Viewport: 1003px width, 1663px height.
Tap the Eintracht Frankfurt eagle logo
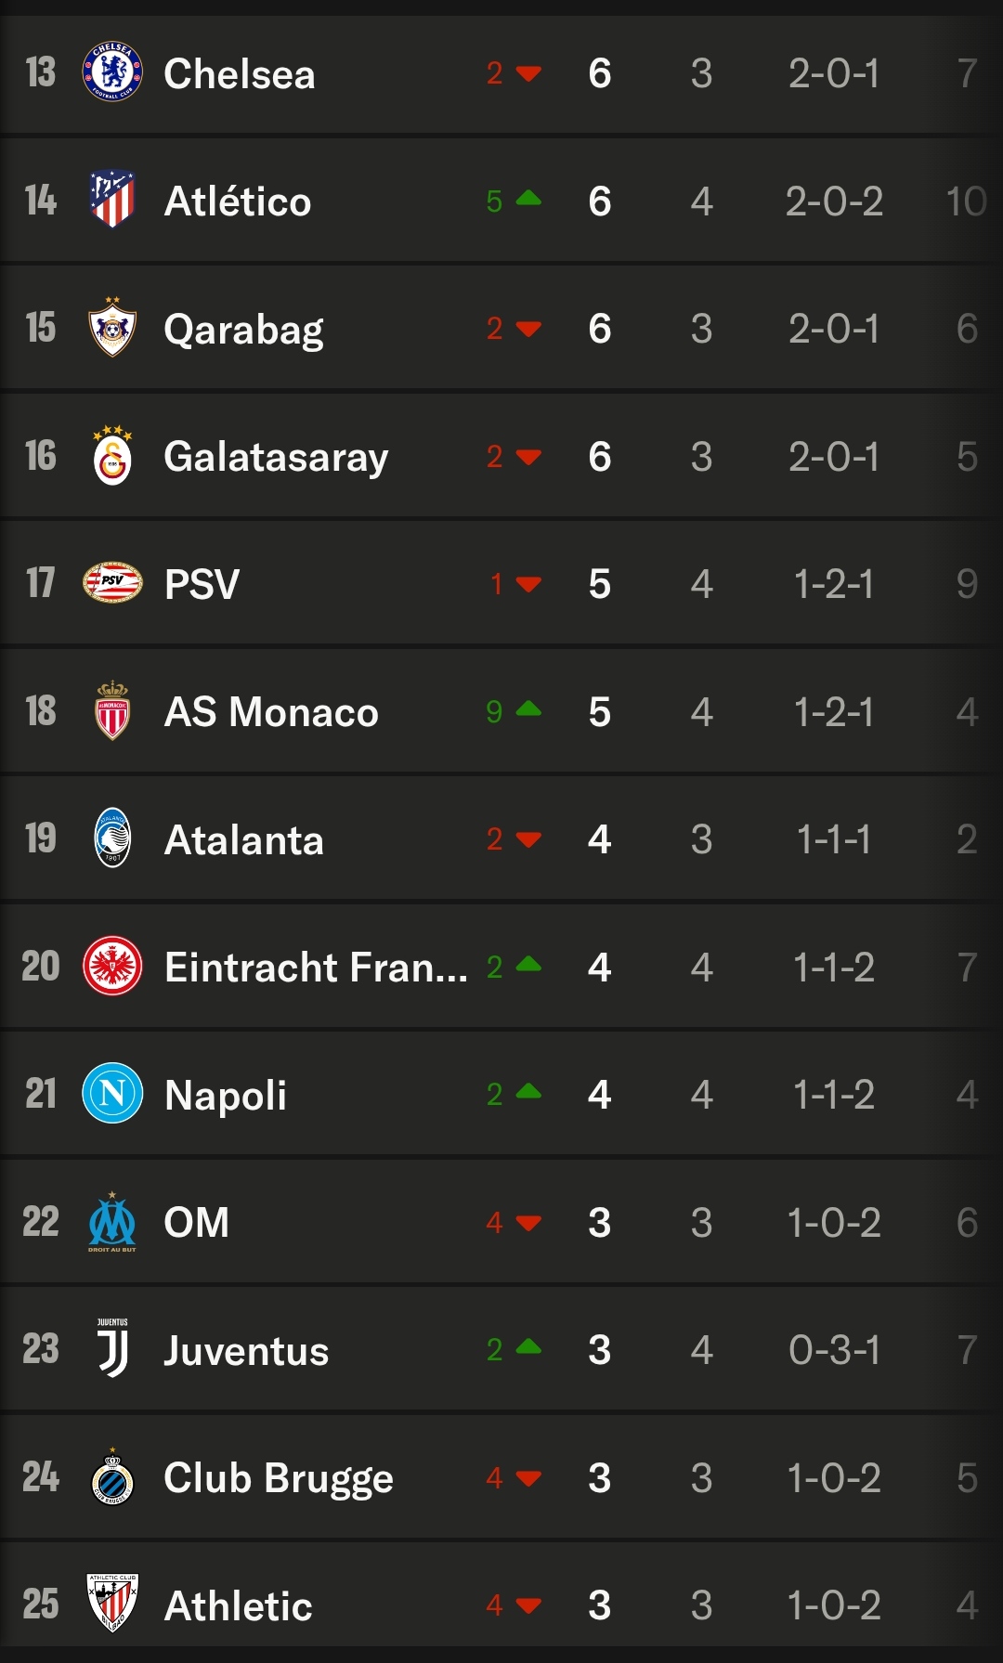112,967
